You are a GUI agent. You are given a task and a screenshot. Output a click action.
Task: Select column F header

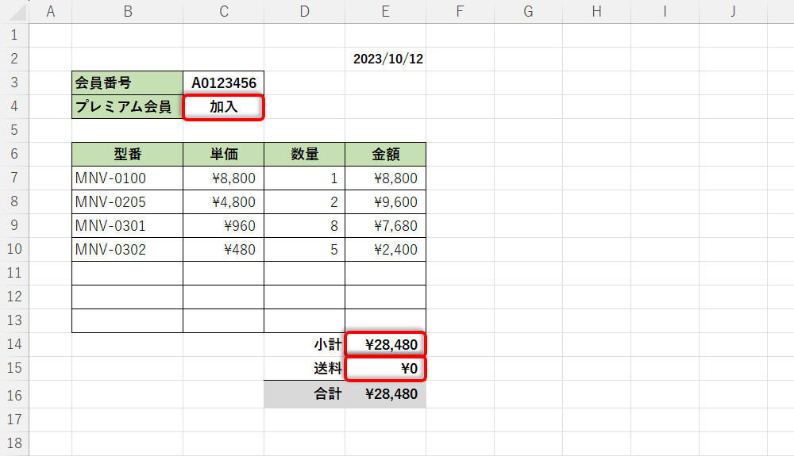[461, 12]
